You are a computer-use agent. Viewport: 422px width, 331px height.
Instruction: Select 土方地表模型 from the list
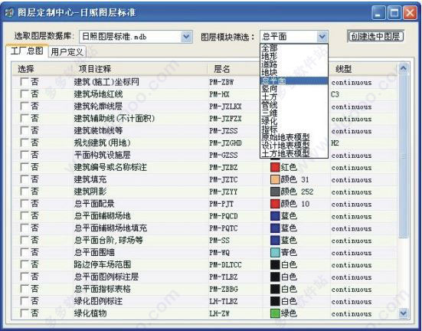coord(294,153)
